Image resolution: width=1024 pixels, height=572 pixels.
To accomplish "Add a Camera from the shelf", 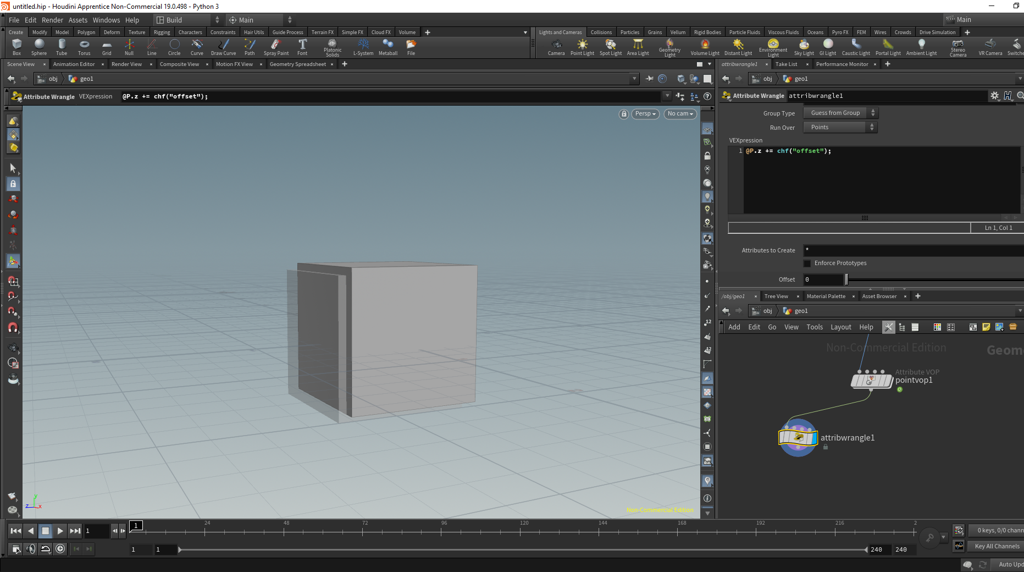I will 556,46.
